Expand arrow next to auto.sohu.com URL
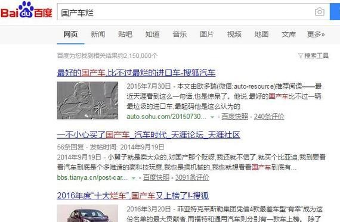Screen dimensions: 340x222 [x=212, y=117]
